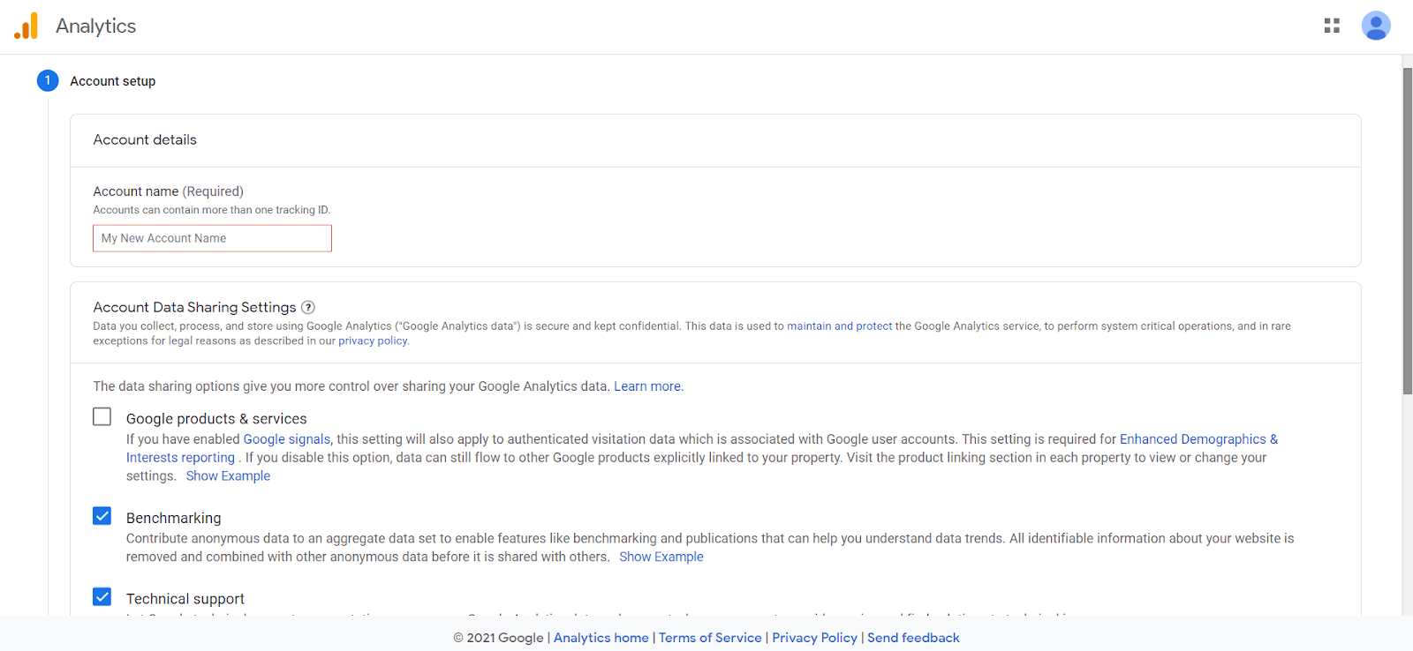This screenshot has height=651, width=1413.
Task: Click the step 1 Account setup circle
Action: [x=48, y=80]
